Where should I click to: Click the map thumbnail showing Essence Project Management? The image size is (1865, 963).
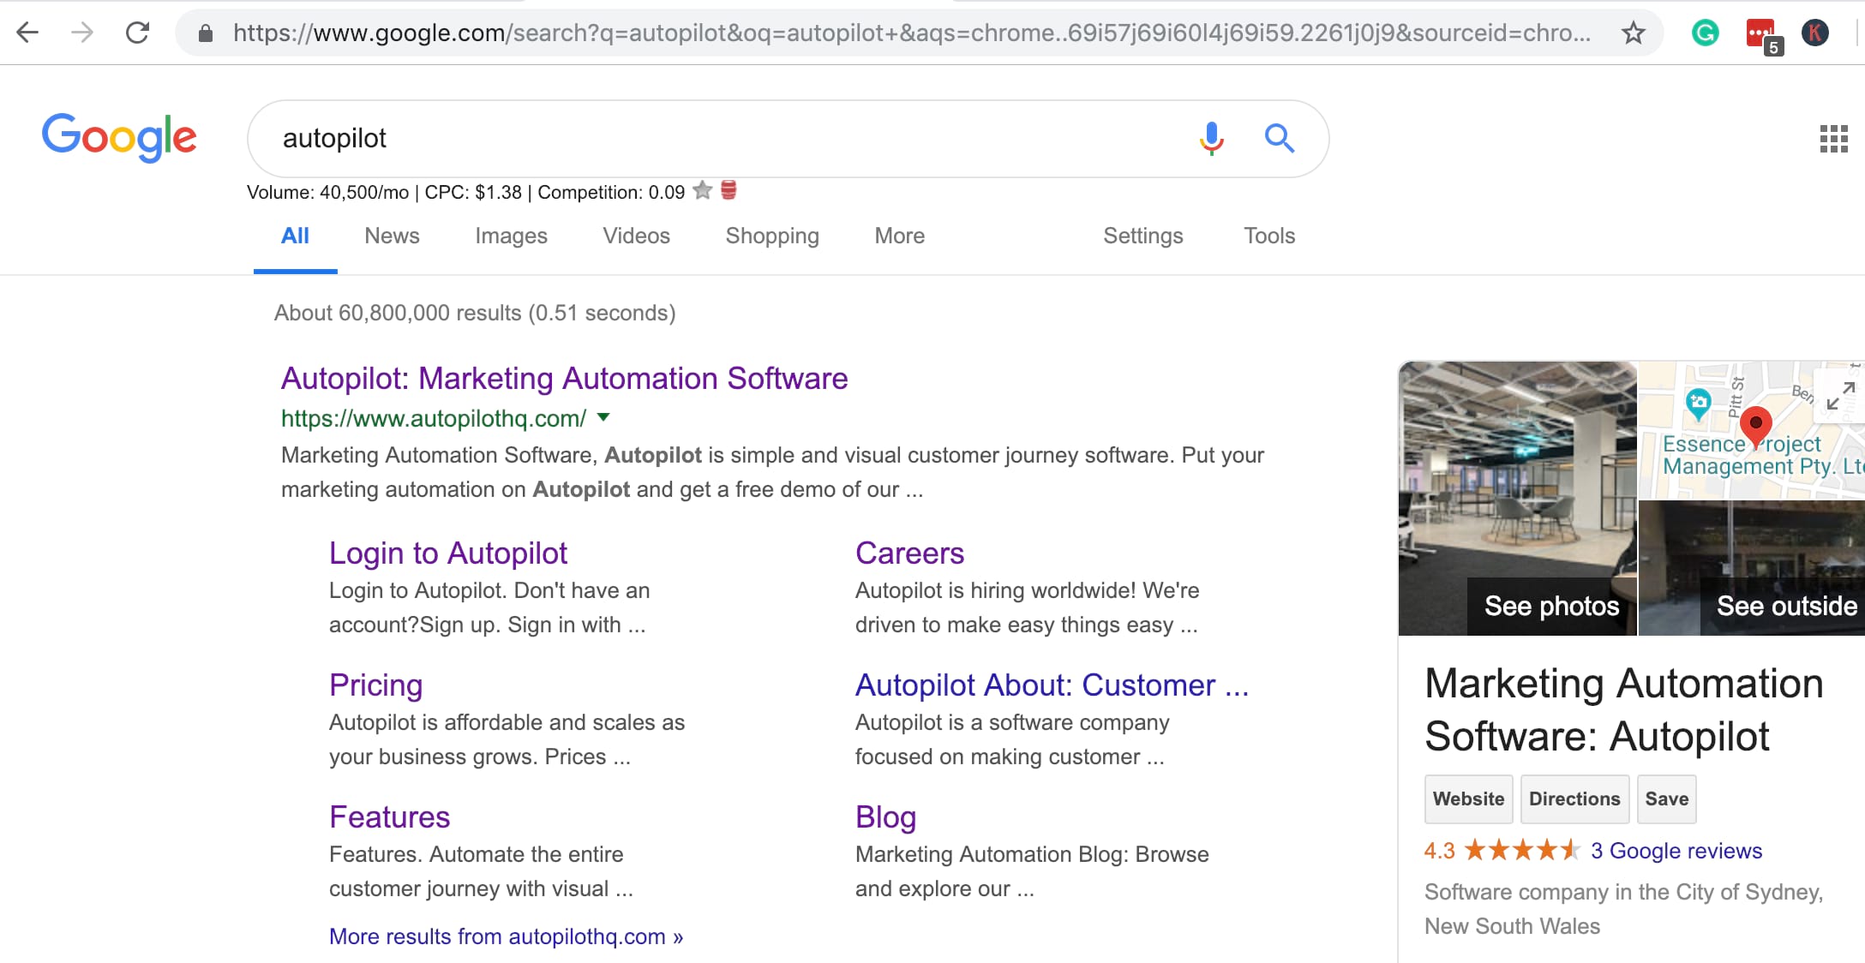pos(1752,430)
